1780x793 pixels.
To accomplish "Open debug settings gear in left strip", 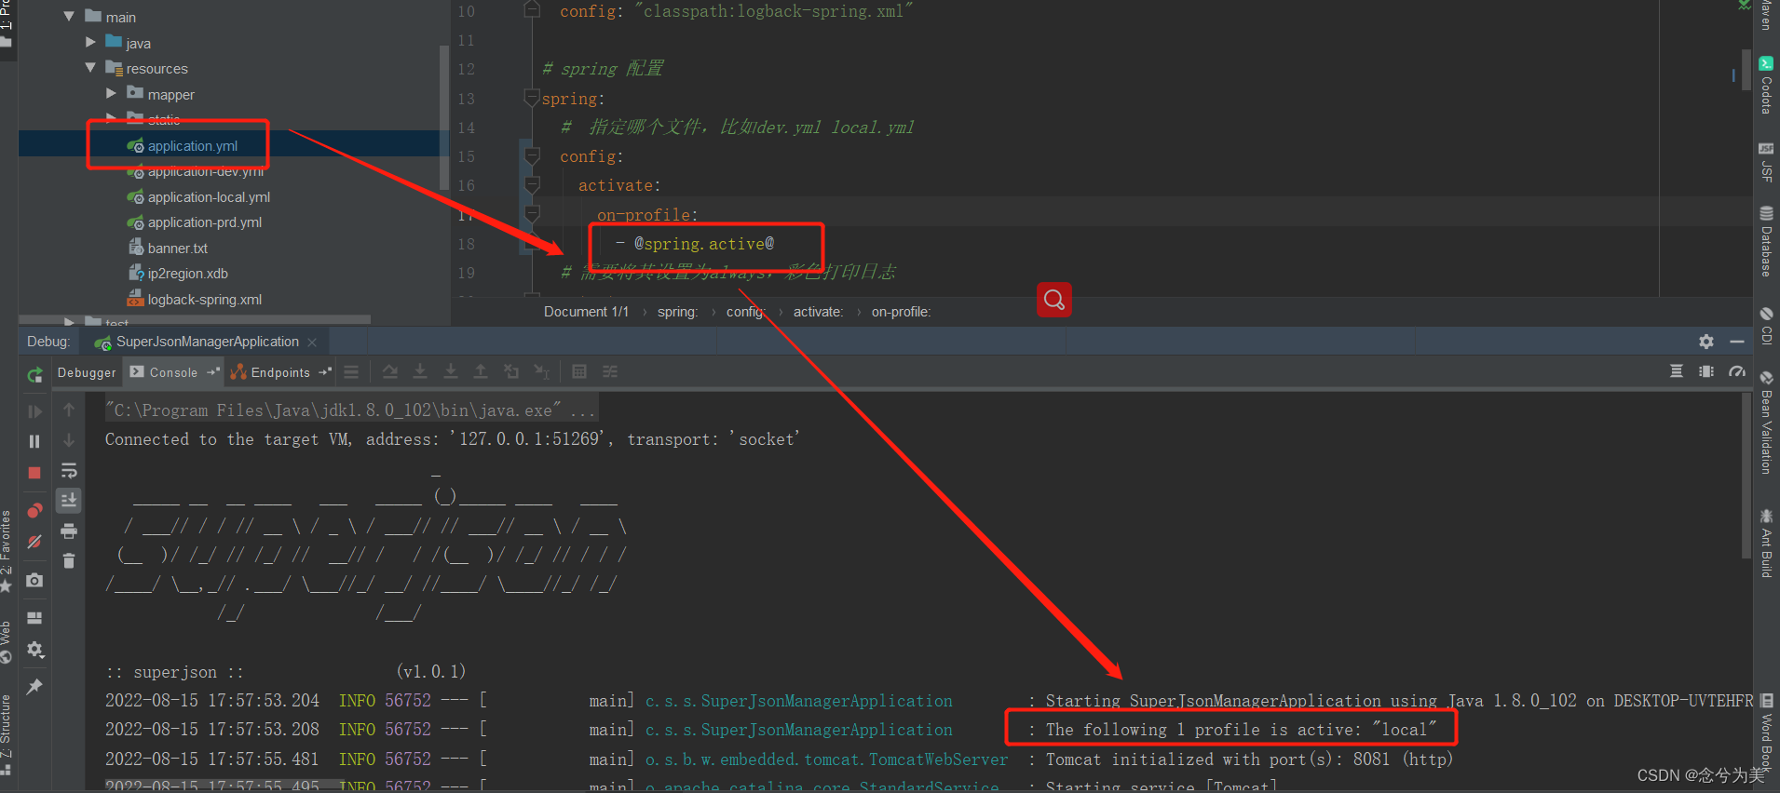I will tap(34, 650).
